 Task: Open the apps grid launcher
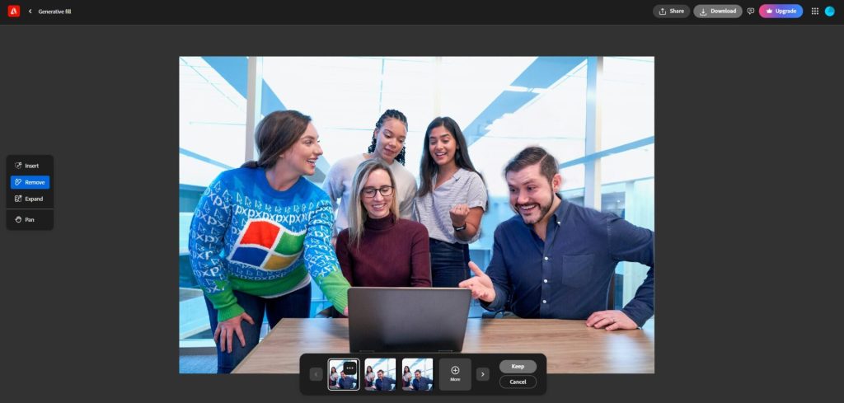[814, 12]
